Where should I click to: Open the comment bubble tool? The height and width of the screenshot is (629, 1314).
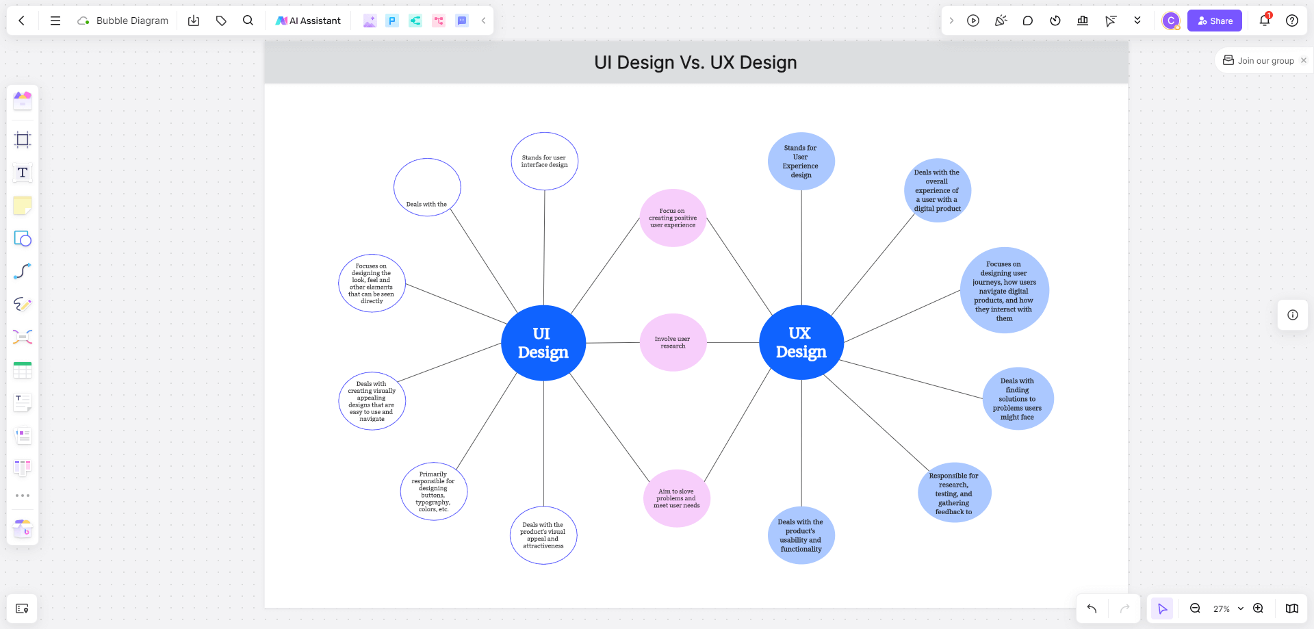click(1027, 21)
